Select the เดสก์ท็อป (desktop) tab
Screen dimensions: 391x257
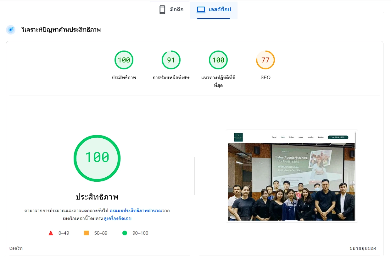(214, 10)
